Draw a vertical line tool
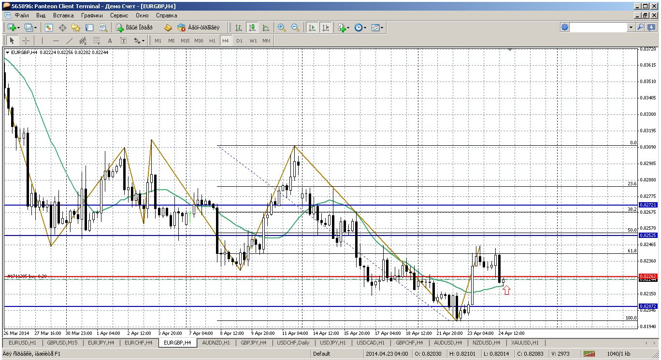Viewport: 661px width, 360px height. click(x=42, y=41)
